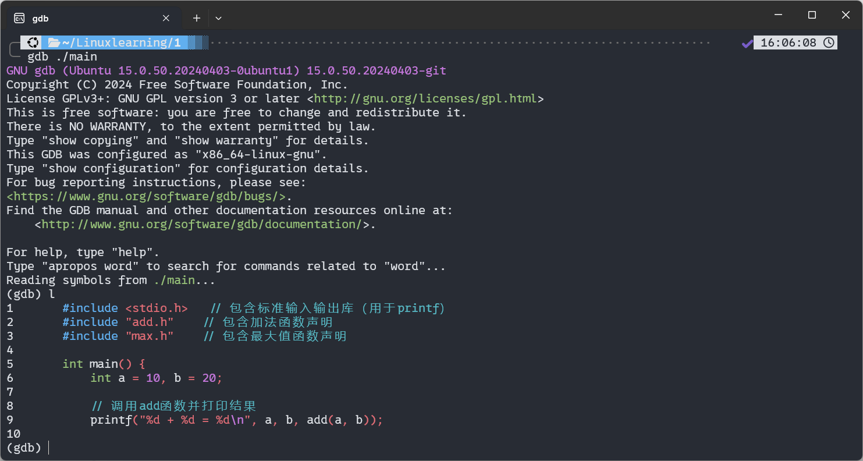
Task: Open the GDB documentation URL
Action: pyautogui.click(x=202, y=224)
